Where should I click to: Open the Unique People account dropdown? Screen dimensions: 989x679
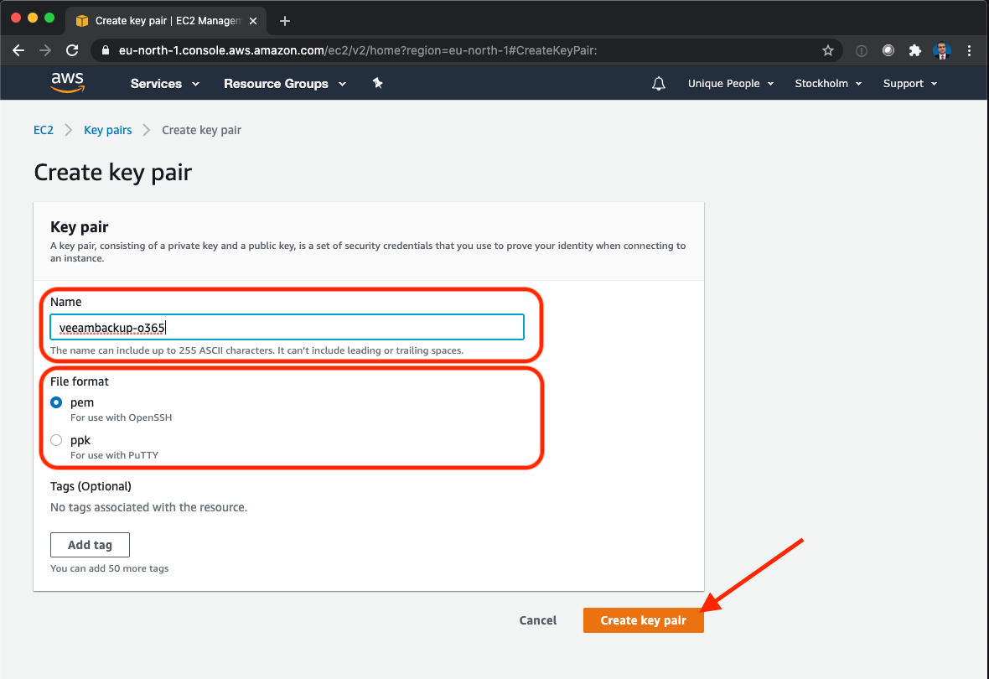tap(730, 84)
